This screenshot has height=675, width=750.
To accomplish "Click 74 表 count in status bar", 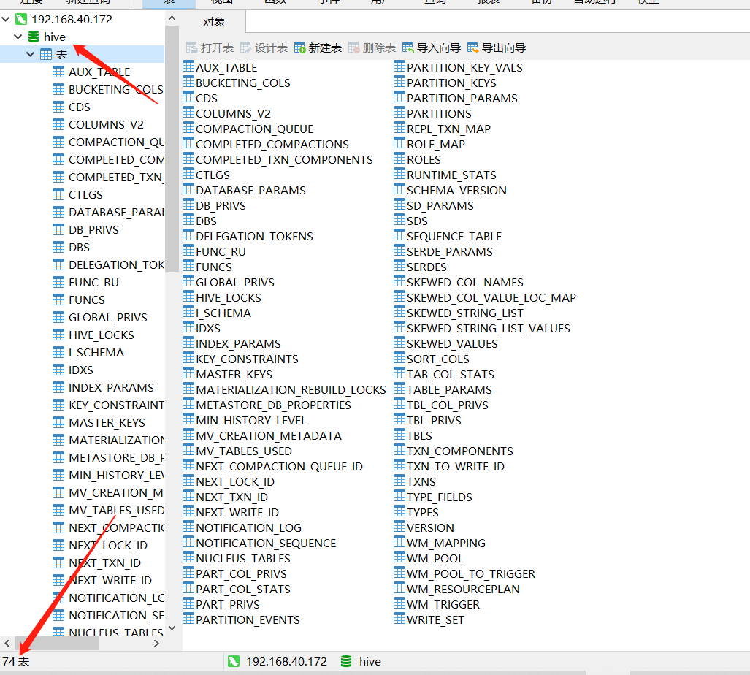I will [16, 662].
